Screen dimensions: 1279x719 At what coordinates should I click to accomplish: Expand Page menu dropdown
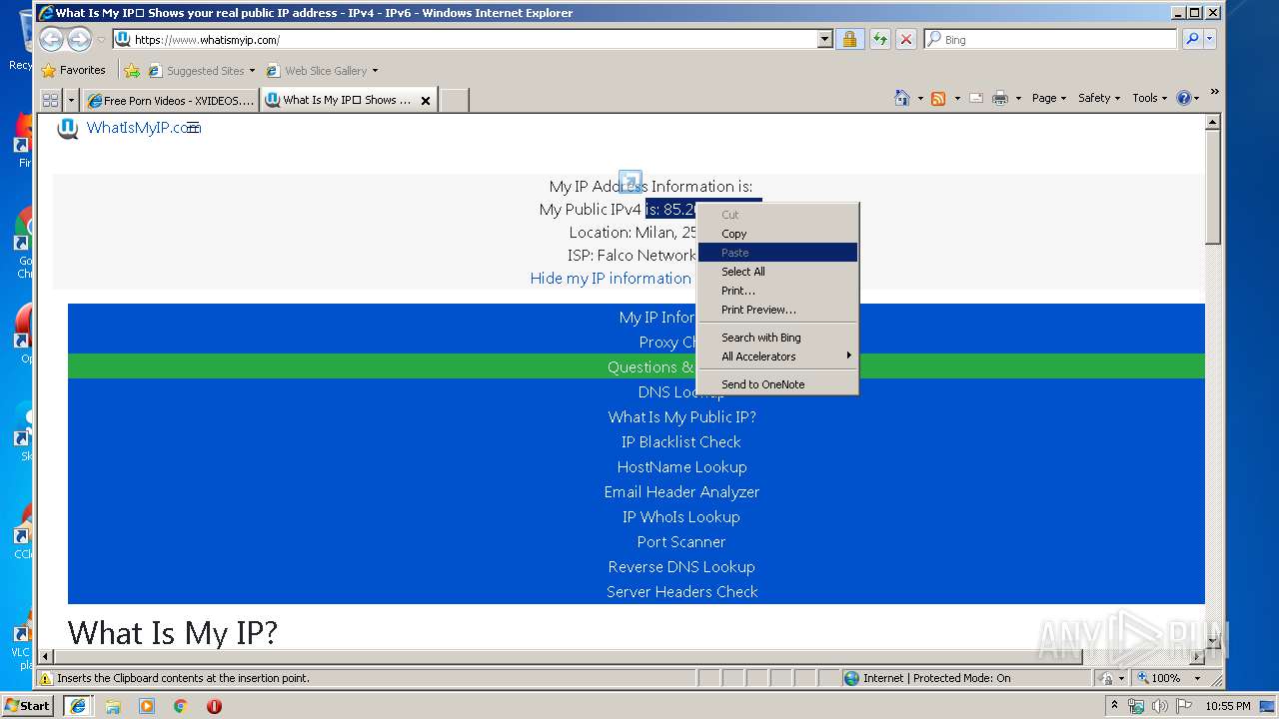click(1049, 98)
